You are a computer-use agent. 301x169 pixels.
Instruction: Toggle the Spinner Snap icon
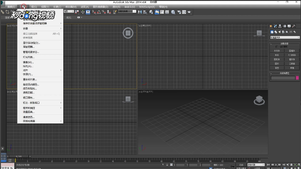click(x=109, y=12)
